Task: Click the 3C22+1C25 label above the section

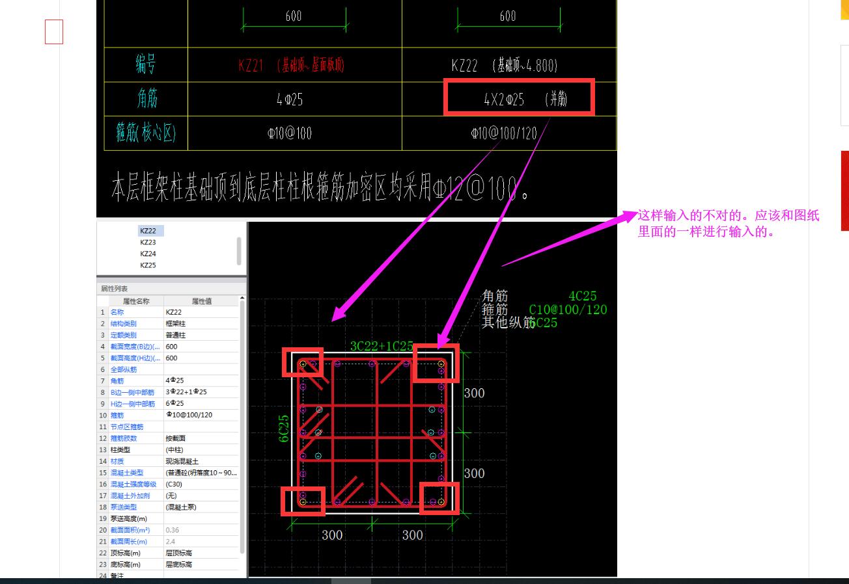Action: click(382, 346)
